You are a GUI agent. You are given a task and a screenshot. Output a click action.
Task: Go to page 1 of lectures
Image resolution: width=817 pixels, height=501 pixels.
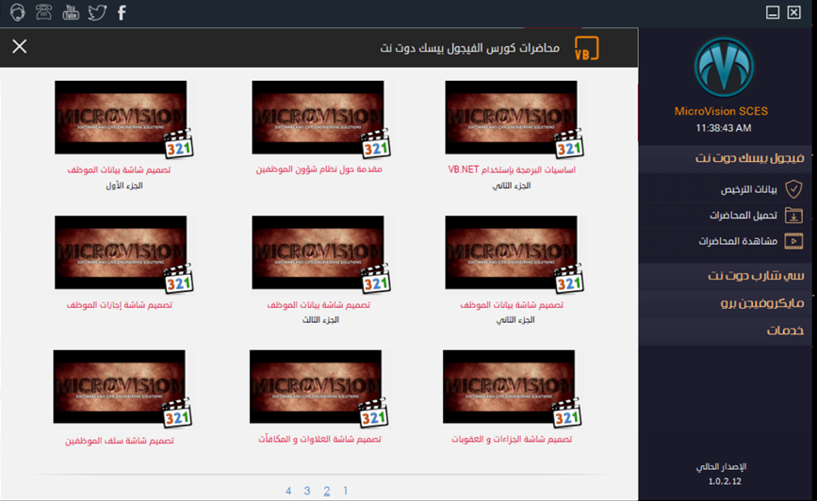[x=346, y=491]
